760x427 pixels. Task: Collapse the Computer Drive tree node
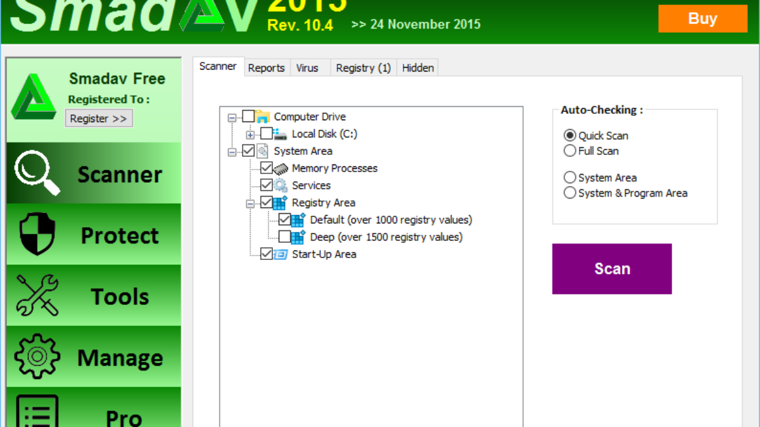click(x=232, y=117)
